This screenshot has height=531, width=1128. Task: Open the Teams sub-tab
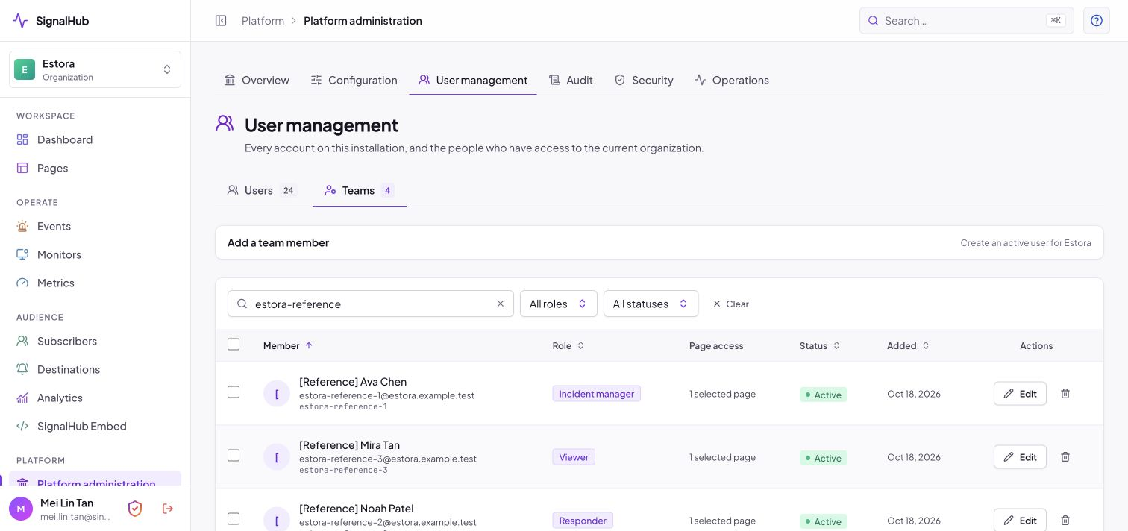click(360, 190)
